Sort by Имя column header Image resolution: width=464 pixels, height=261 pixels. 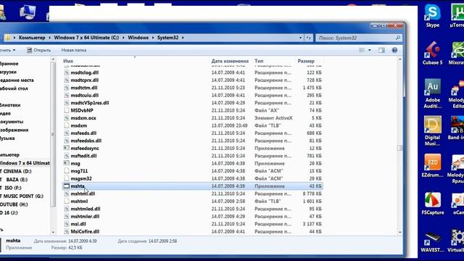coord(68,61)
